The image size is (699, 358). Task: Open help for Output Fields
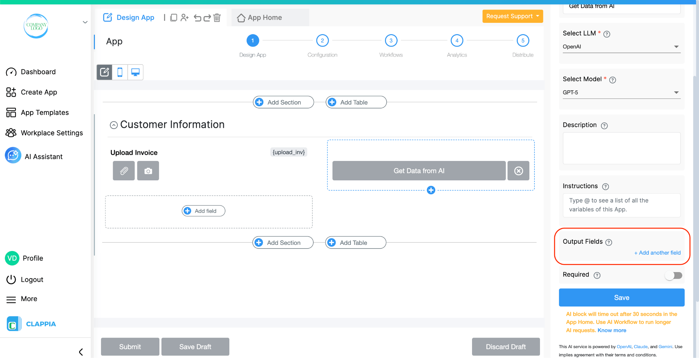[x=609, y=242]
